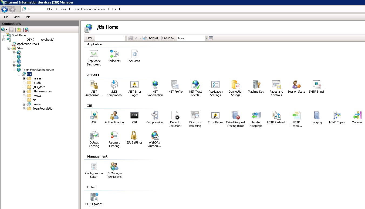Open SSL Settings feature
Image resolution: width=365 pixels, height=209 pixels.
click(x=134, y=138)
